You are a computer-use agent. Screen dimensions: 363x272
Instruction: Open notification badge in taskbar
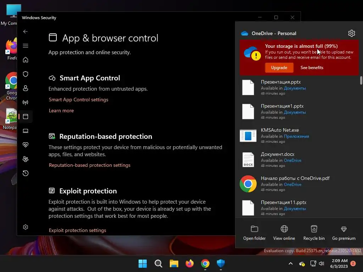(353, 263)
